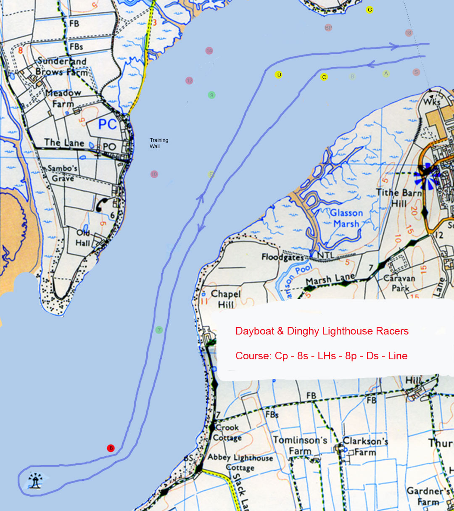
Task: Click the yellow G buoy marker
Action: [x=370, y=10]
